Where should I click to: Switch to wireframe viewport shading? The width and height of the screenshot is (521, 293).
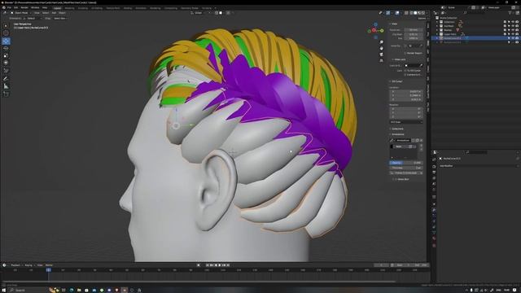point(411,13)
